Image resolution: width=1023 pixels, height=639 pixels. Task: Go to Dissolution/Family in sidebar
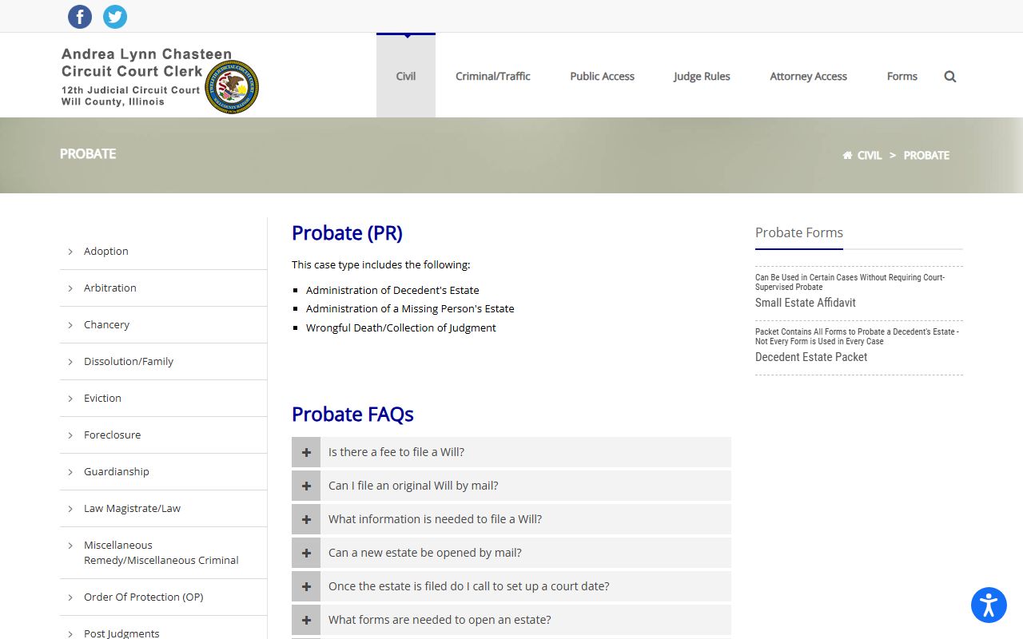point(129,361)
